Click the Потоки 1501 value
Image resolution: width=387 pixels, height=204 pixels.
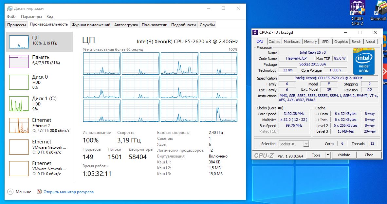pyautogui.click(x=115, y=157)
